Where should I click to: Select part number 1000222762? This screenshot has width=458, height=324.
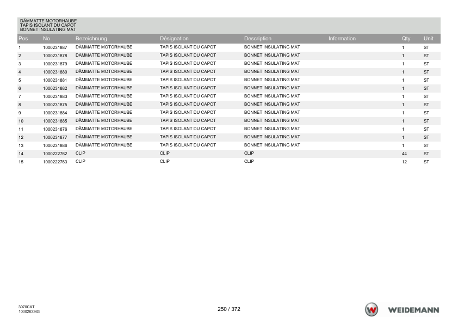coord(55,154)
